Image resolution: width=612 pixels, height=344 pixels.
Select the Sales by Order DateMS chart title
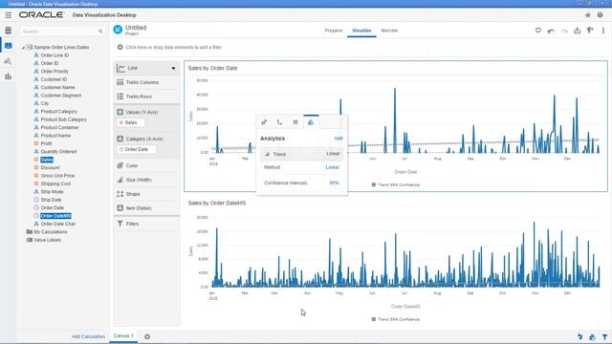(x=217, y=204)
